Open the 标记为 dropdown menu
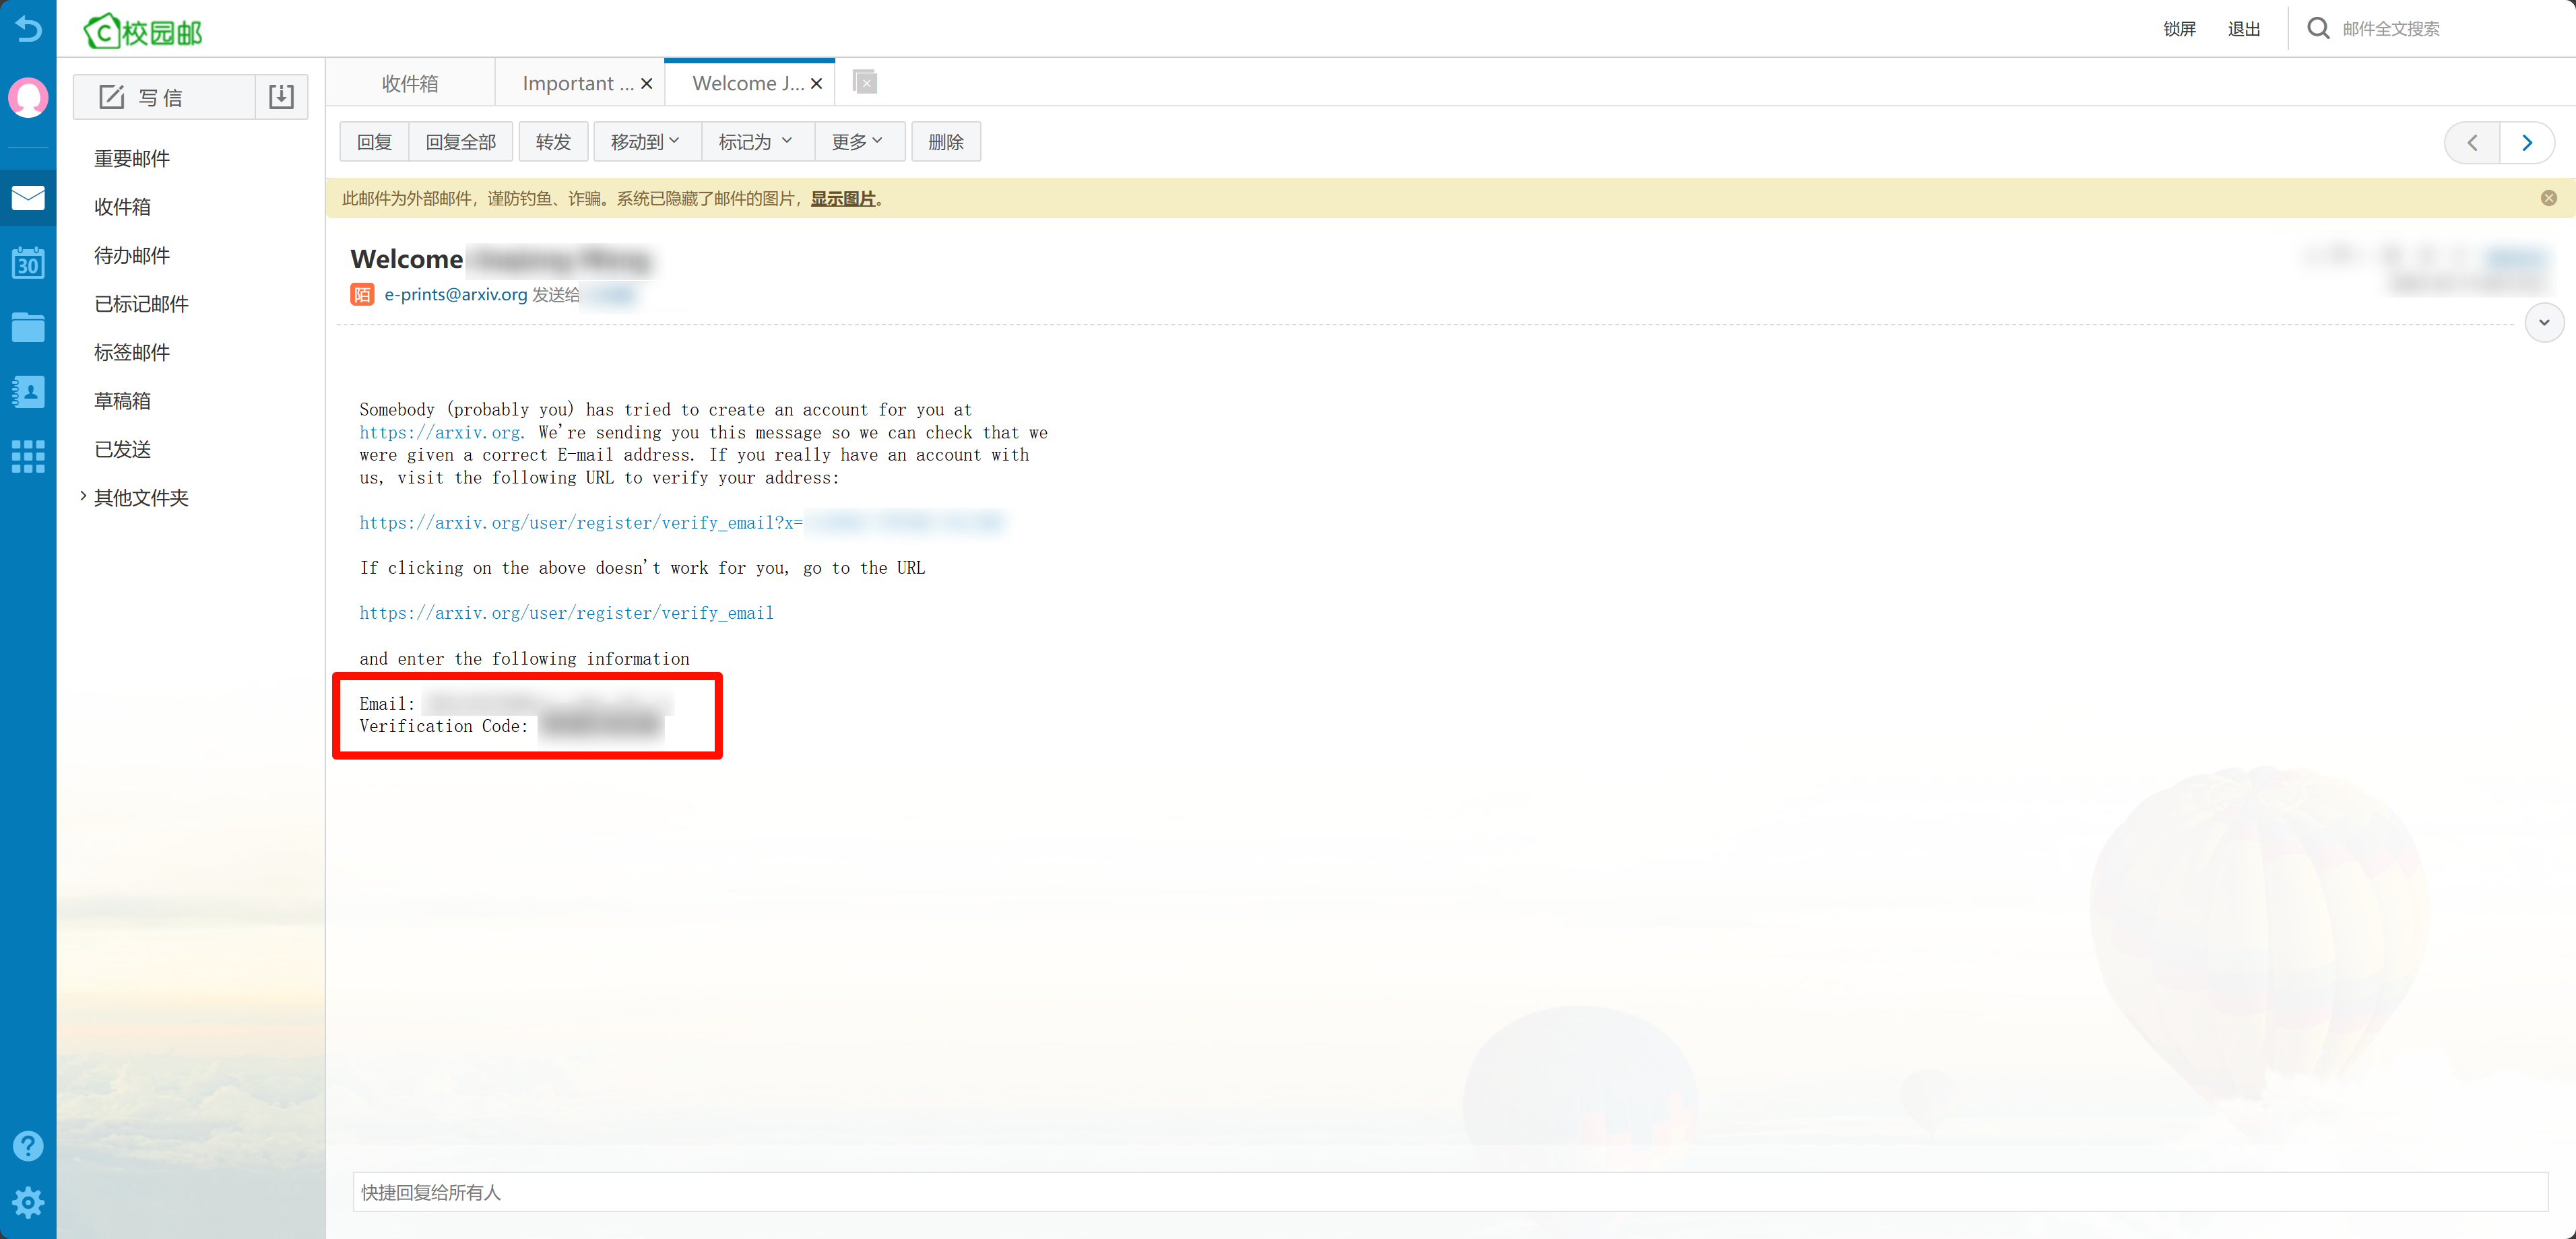Viewport: 2576px width, 1239px height. tap(756, 142)
